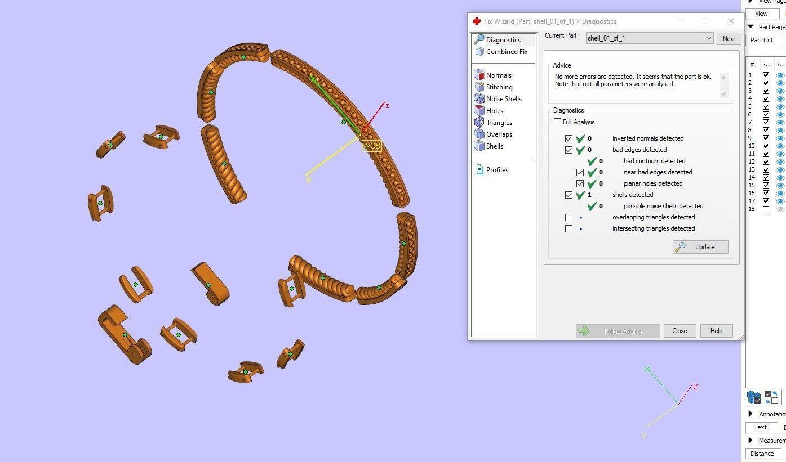Image resolution: width=786 pixels, height=462 pixels.
Task: Expand the View Pages section
Action: coord(751,2)
